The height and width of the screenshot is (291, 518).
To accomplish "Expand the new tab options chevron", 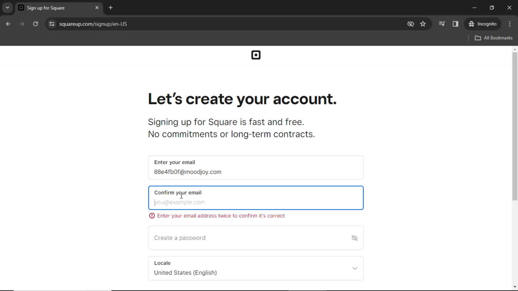I will 8,8.
